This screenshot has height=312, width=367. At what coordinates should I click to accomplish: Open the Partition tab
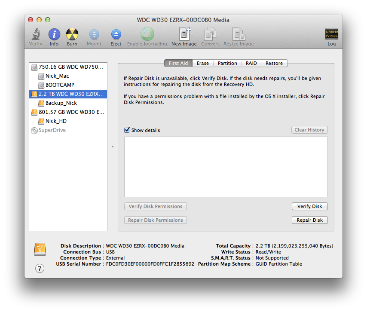coord(227,63)
